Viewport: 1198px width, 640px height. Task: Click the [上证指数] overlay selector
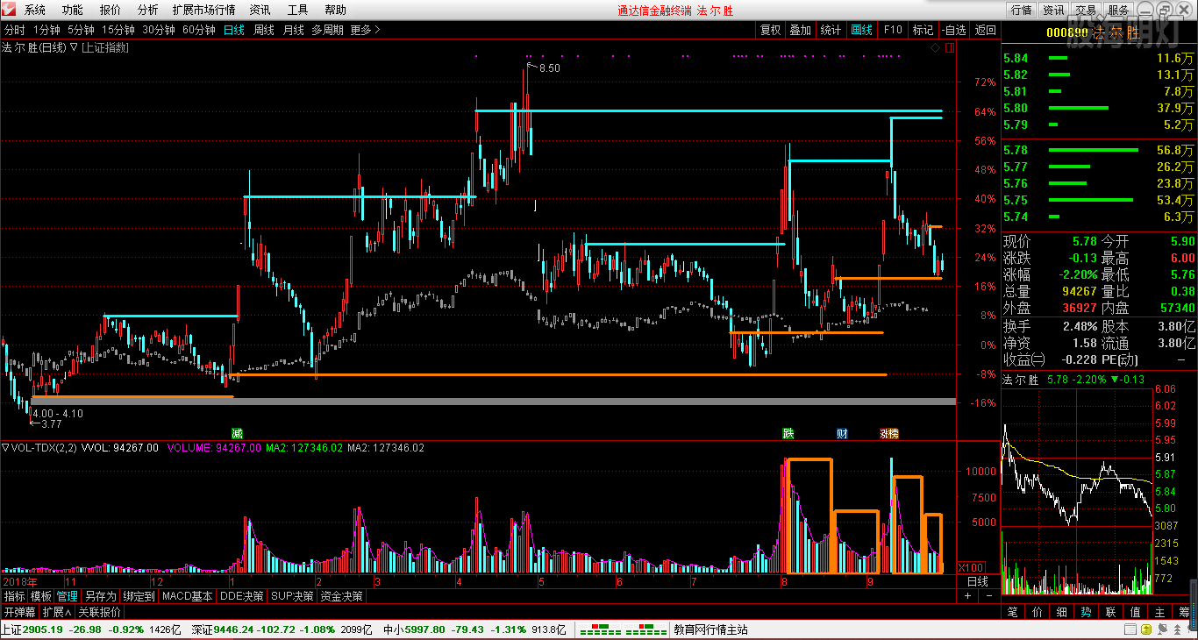[104, 48]
